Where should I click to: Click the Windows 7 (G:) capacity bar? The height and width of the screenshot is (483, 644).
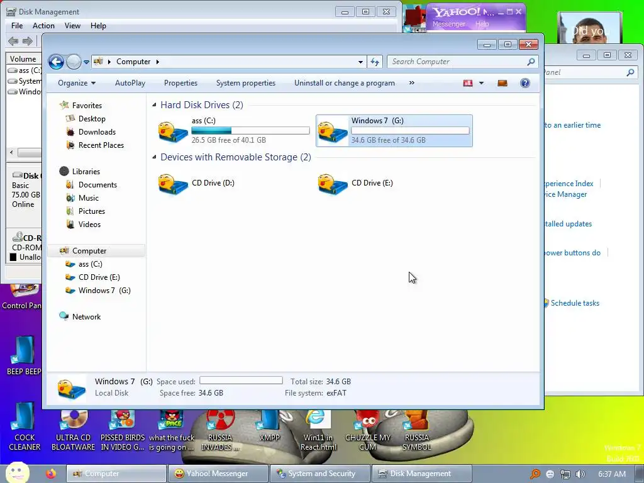pyautogui.click(x=410, y=131)
